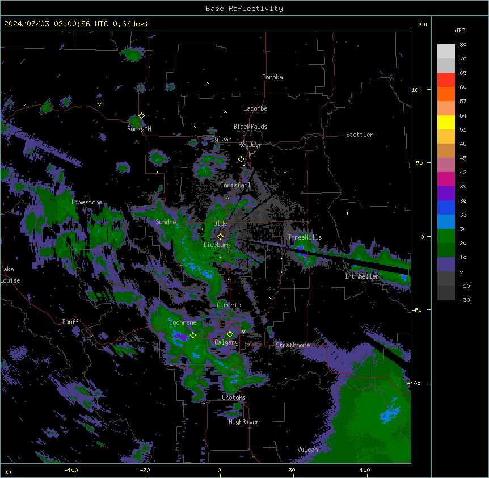Select the purple 36-39 band in the legend
The image size is (489, 478).
click(x=446, y=193)
